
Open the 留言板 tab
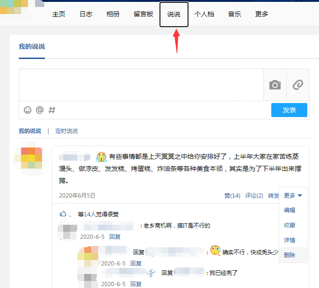click(x=144, y=14)
